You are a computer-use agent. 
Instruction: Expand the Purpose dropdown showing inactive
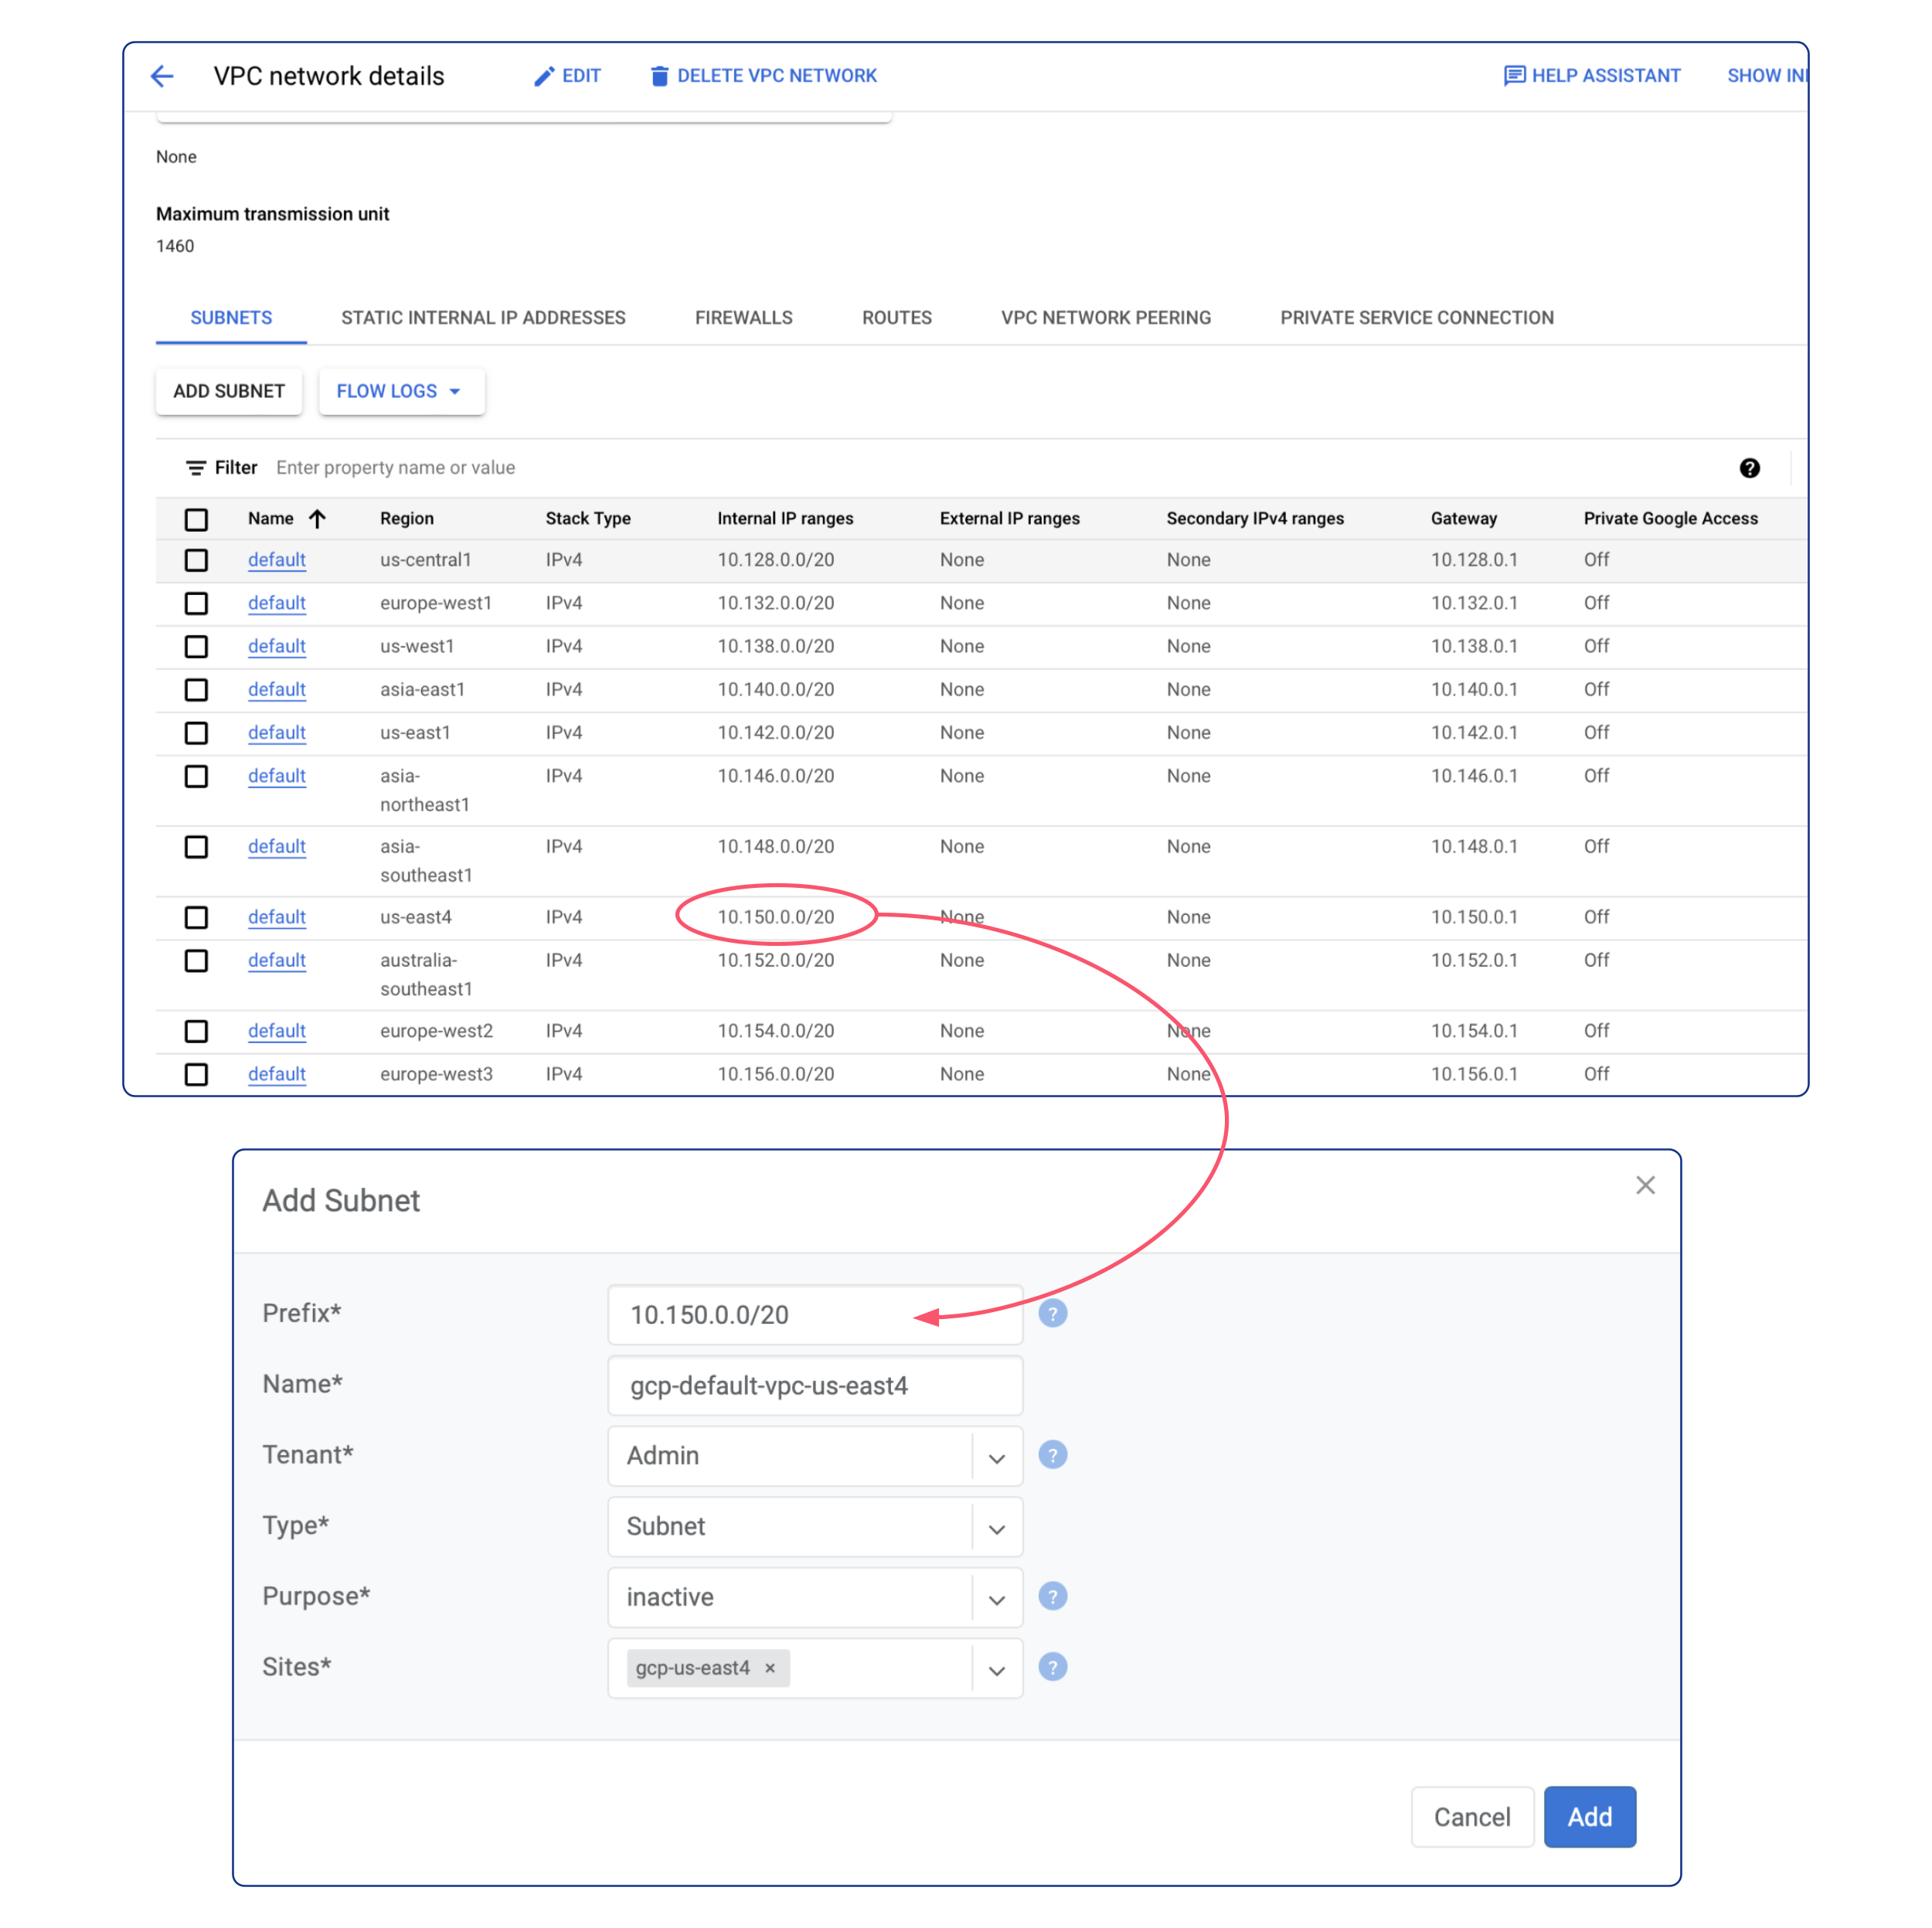click(x=996, y=1597)
